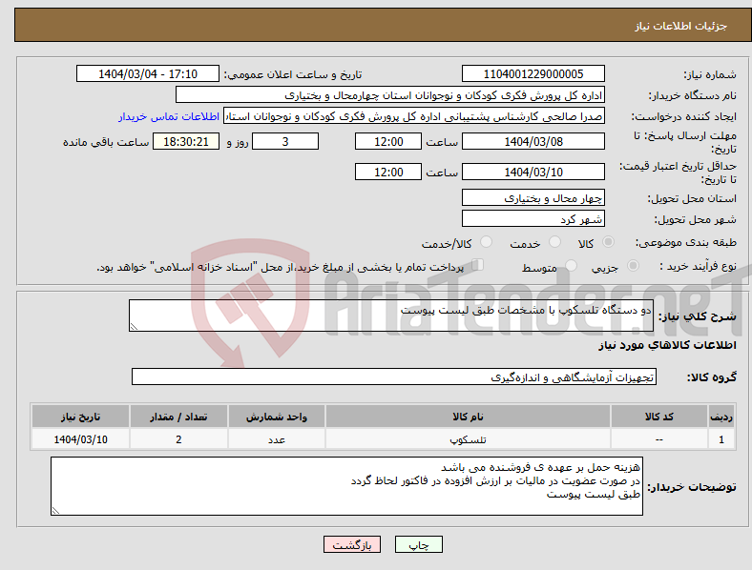752x570 pixels.
Task: Click the delivery province field چهار محال و بختیاری
Action: click(533, 198)
